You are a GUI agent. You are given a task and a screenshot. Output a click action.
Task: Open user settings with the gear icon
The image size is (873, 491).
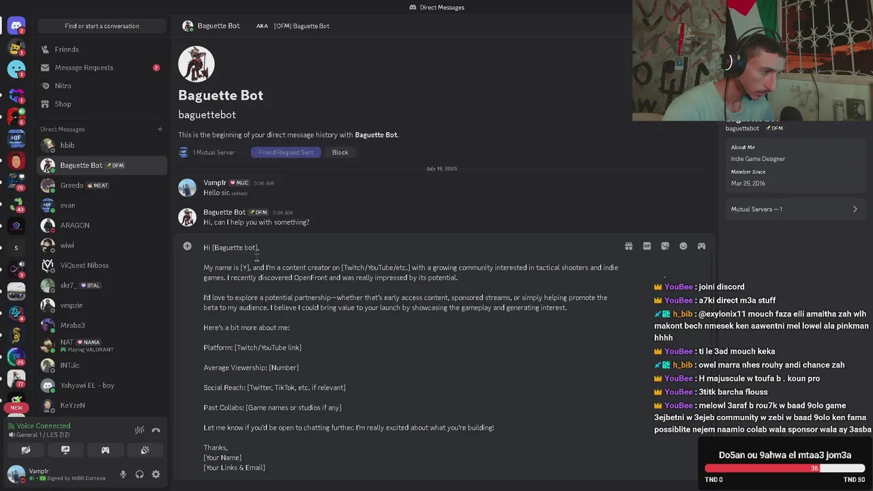pos(156,475)
